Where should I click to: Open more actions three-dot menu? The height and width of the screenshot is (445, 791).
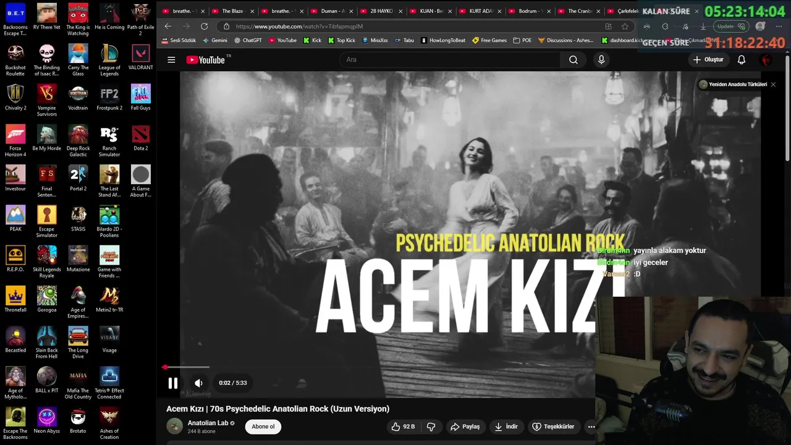coord(591,426)
